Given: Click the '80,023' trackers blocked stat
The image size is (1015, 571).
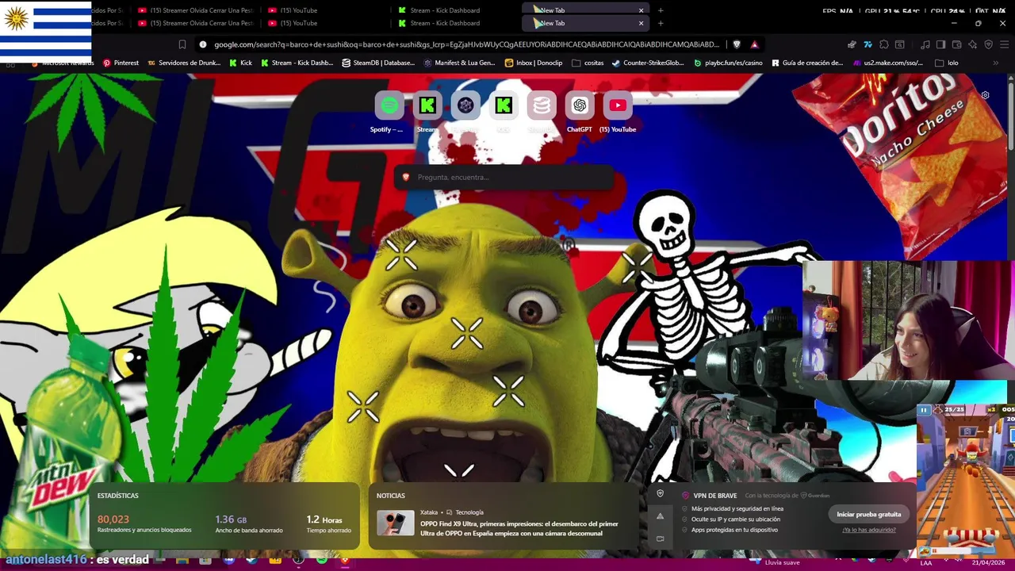Looking at the screenshot, I should (x=113, y=519).
